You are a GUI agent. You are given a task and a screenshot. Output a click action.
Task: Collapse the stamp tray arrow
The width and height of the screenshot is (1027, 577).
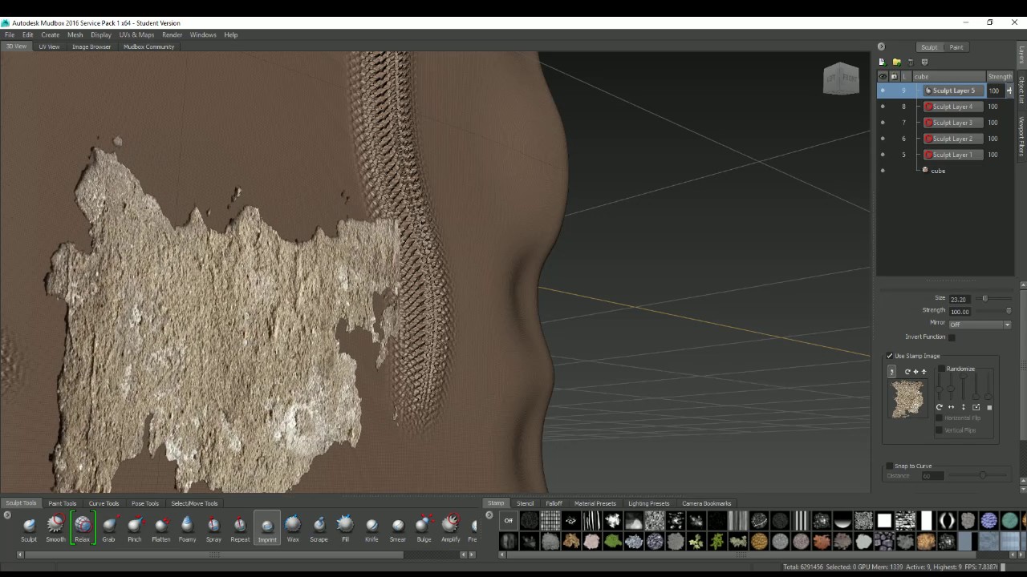489,514
